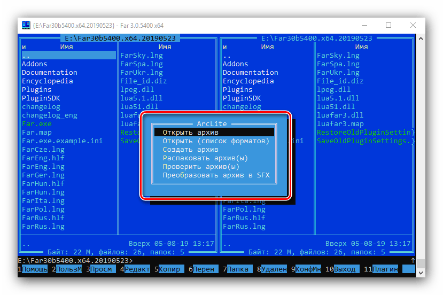443x295 pixels.
Task: Click the vertical scrollbar down arrow
Action: point(421,273)
